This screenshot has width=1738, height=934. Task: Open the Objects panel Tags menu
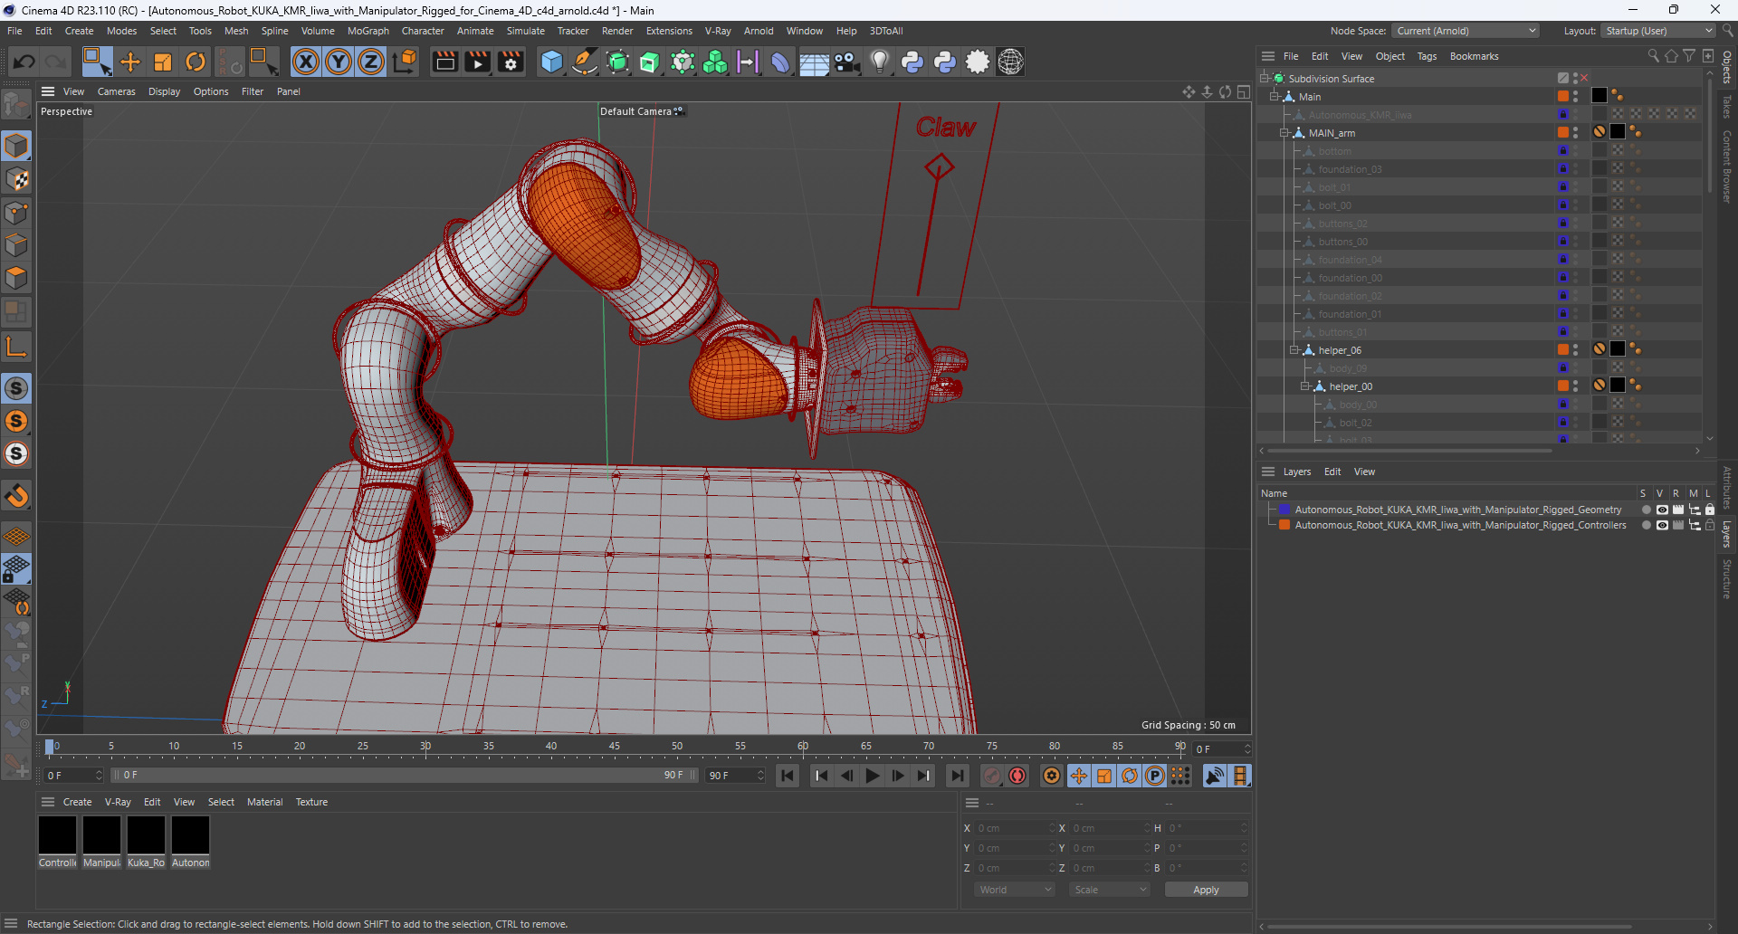tap(1427, 56)
